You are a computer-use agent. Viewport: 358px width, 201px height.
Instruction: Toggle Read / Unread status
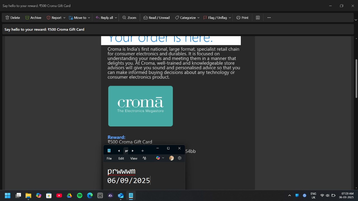click(157, 18)
